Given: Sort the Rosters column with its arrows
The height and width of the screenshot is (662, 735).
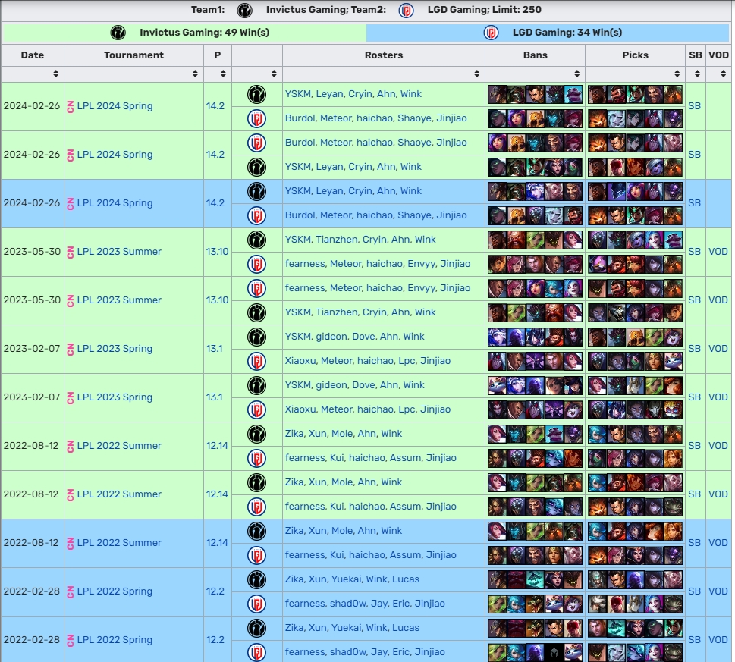Looking at the screenshot, I should pos(476,74).
